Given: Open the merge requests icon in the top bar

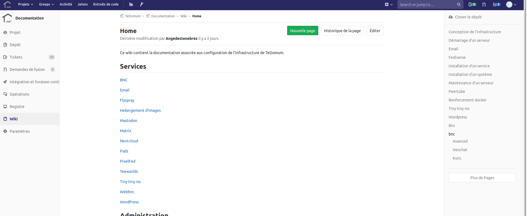Looking at the screenshot, I should coord(484,4).
